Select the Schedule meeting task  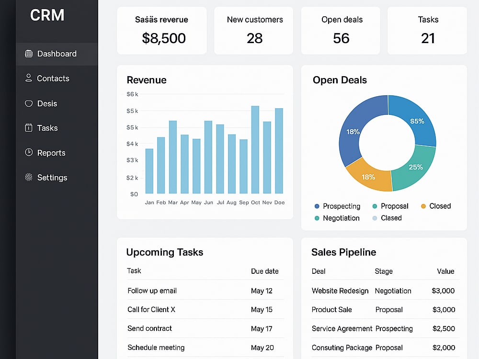(156, 348)
